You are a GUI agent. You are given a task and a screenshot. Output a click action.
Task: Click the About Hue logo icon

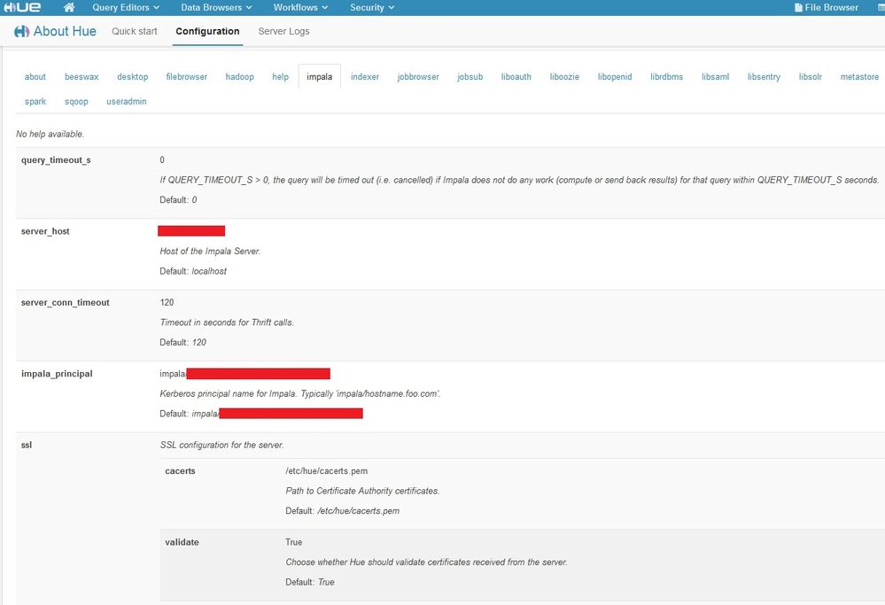[x=22, y=32]
